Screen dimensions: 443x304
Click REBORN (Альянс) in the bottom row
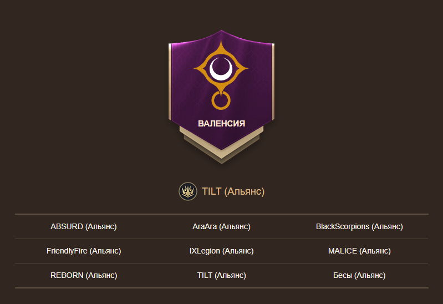(x=84, y=275)
